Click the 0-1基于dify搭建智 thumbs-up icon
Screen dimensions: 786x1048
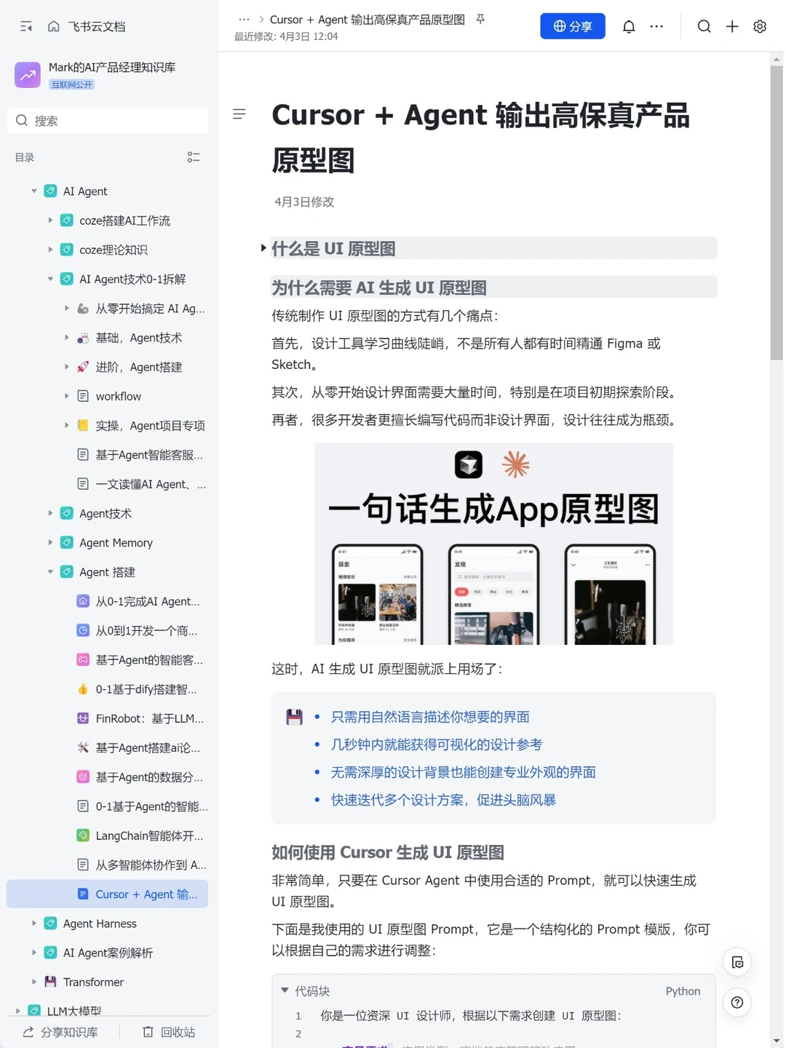(x=83, y=689)
